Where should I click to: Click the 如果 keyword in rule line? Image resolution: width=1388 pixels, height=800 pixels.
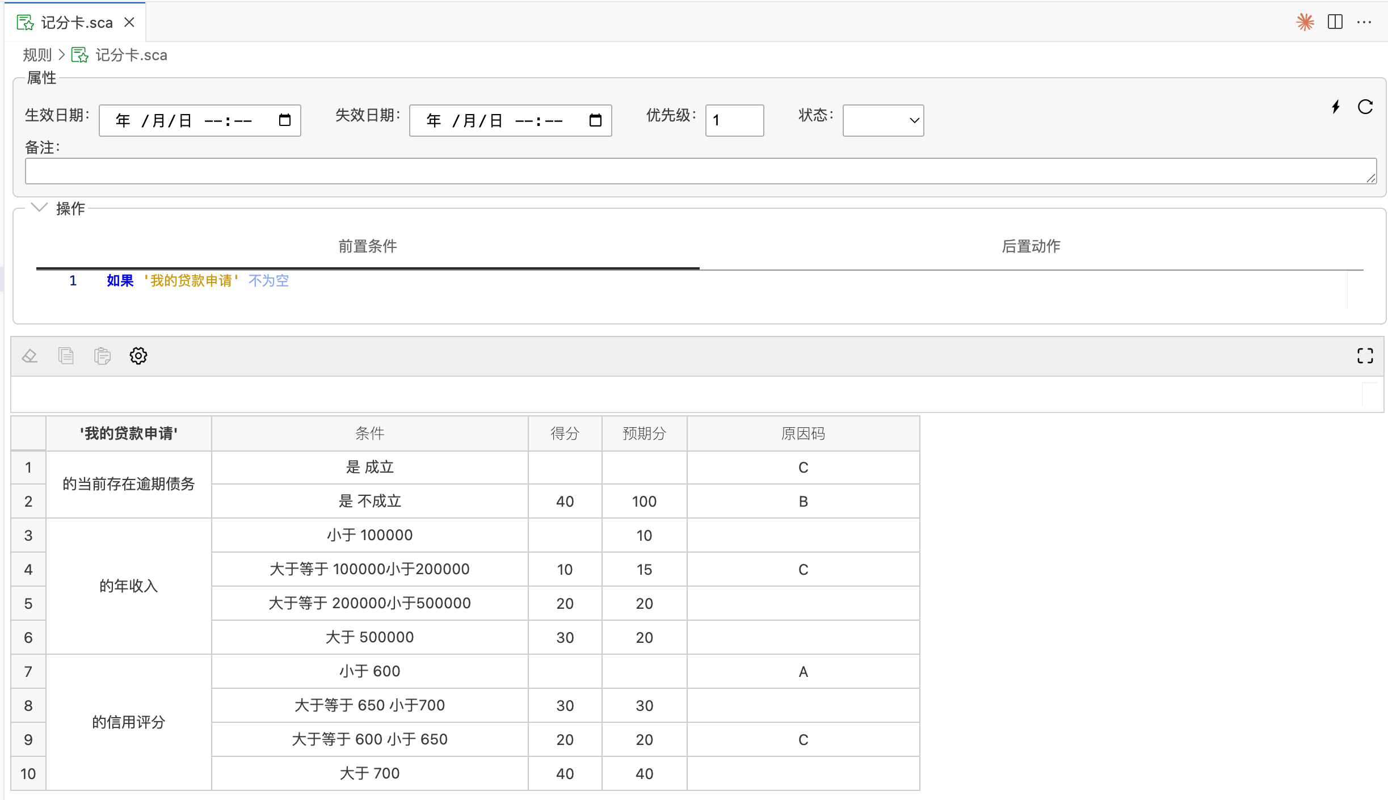tap(120, 280)
